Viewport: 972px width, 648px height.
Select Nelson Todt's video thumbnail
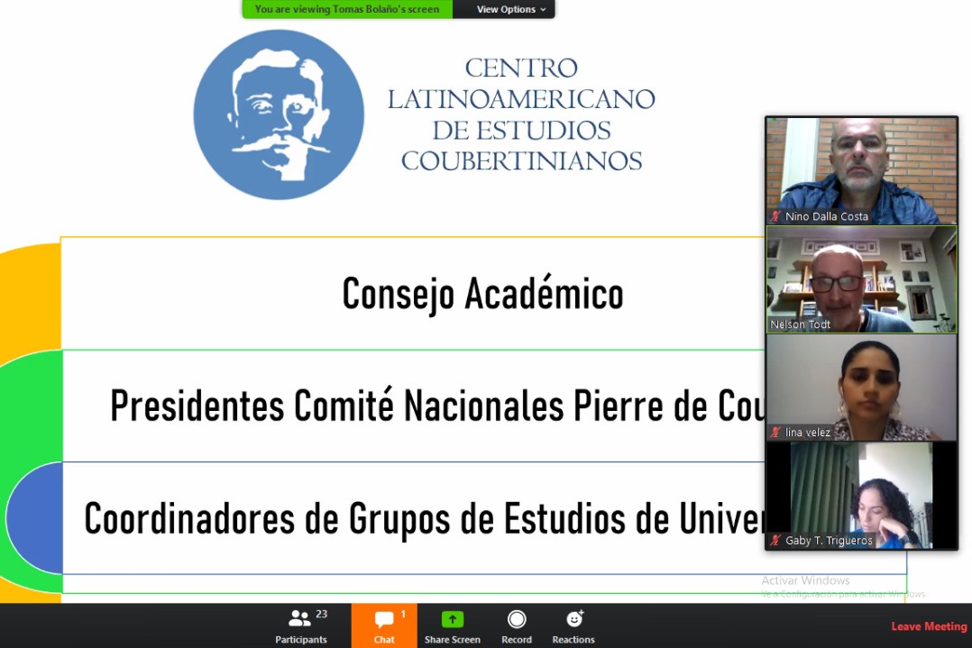(x=862, y=279)
